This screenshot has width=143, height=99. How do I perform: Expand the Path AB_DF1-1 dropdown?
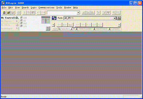(115, 18)
